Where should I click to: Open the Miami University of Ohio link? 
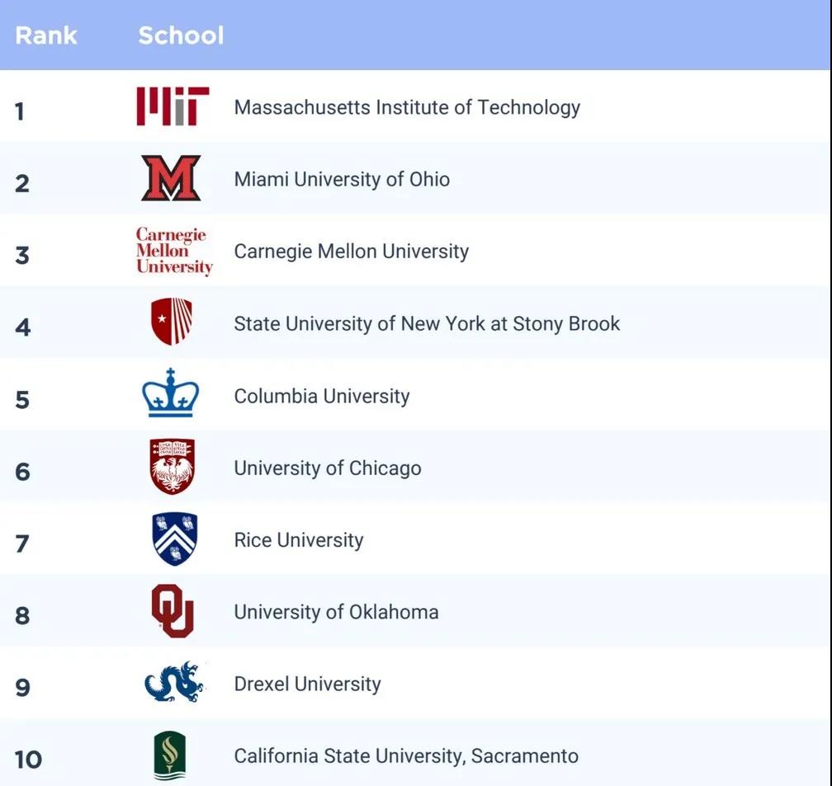tap(342, 179)
